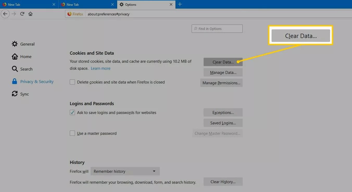Open General settings gear icon
This screenshot has width=352, height=192.
[15, 44]
